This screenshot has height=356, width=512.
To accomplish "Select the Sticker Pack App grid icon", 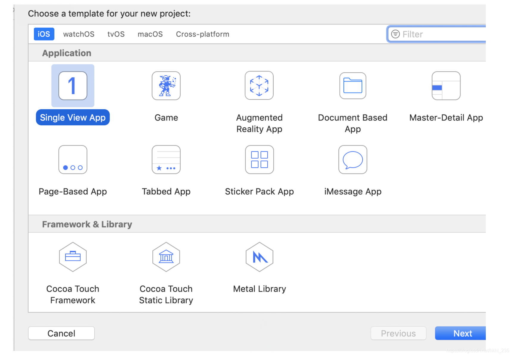I will click(x=259, y=160).
